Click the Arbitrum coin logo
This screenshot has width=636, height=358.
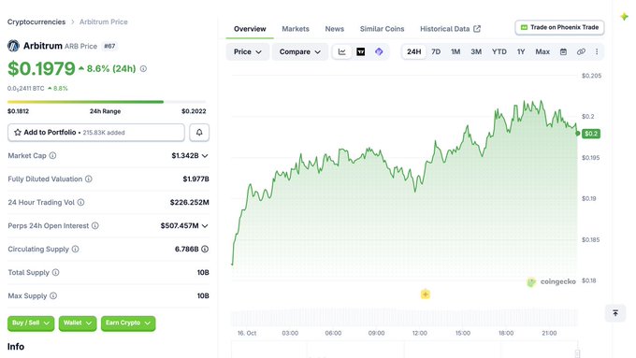pos(13,46)
